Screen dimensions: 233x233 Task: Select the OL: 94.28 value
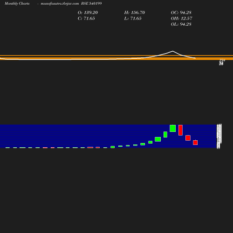coord(181,24)
